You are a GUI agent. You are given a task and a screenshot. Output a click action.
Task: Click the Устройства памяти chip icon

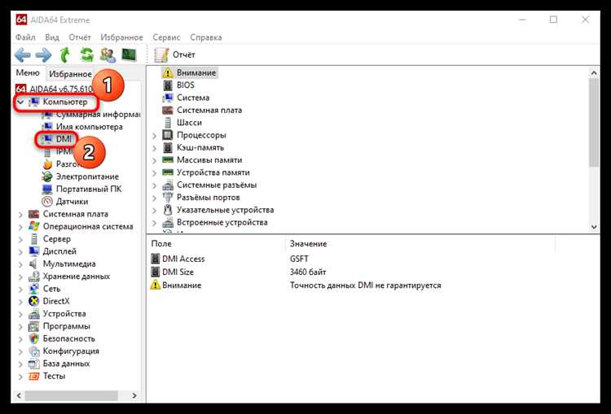(x=168, y=172)
